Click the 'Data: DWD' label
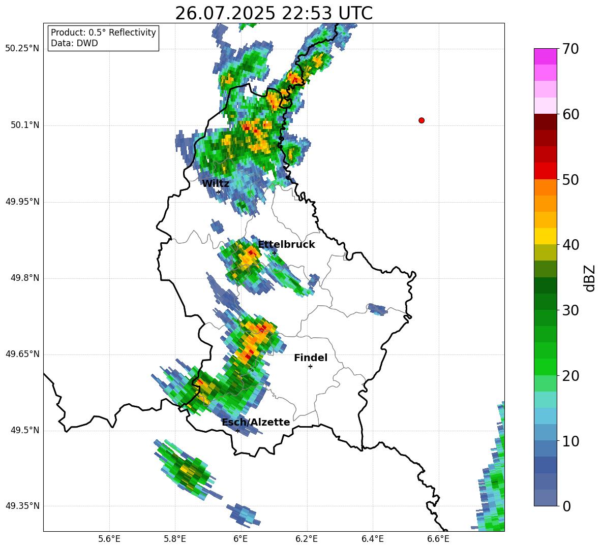The height and width of the screenshot is (549, 602). tap(74, 43)
